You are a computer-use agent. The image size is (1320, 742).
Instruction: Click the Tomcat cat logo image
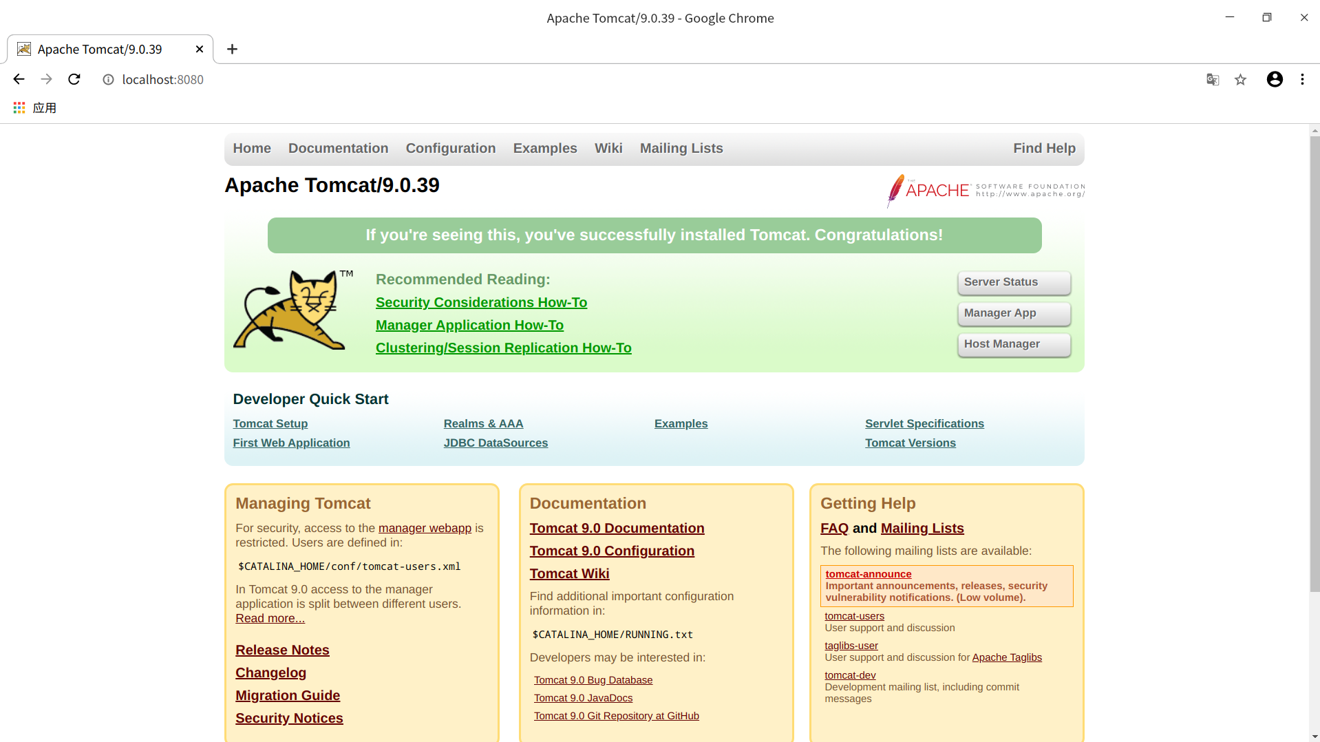(293, 310)
